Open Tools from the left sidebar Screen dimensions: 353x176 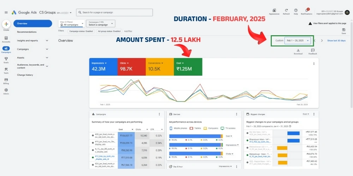6,69
